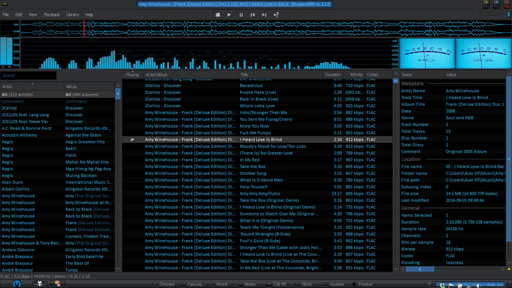Screen dimensions: 512x288
Task: Sort the playlist by the Codec column header
Action: click(379, 75)
